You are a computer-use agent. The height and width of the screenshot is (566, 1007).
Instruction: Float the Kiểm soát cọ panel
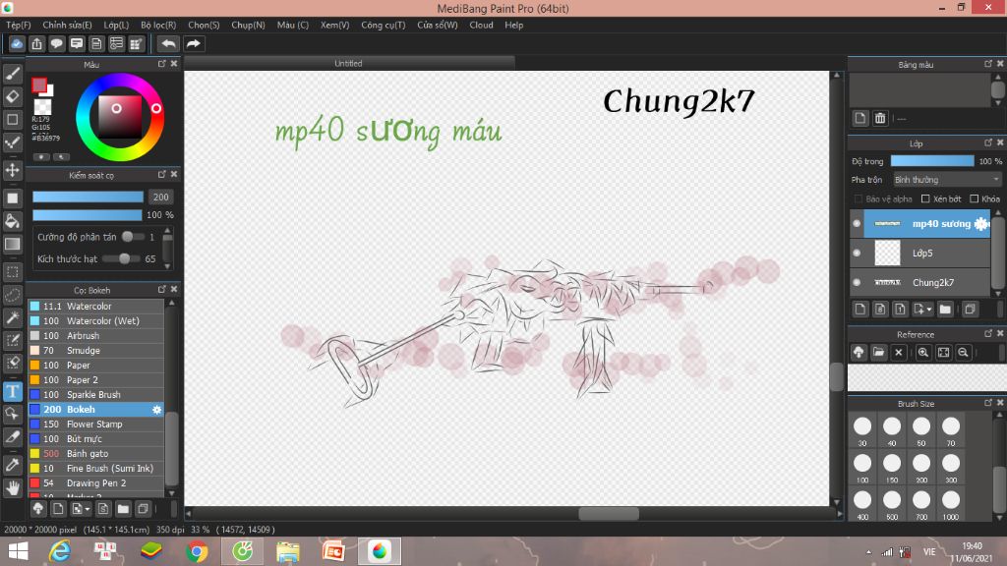click(x=162, y=174)
